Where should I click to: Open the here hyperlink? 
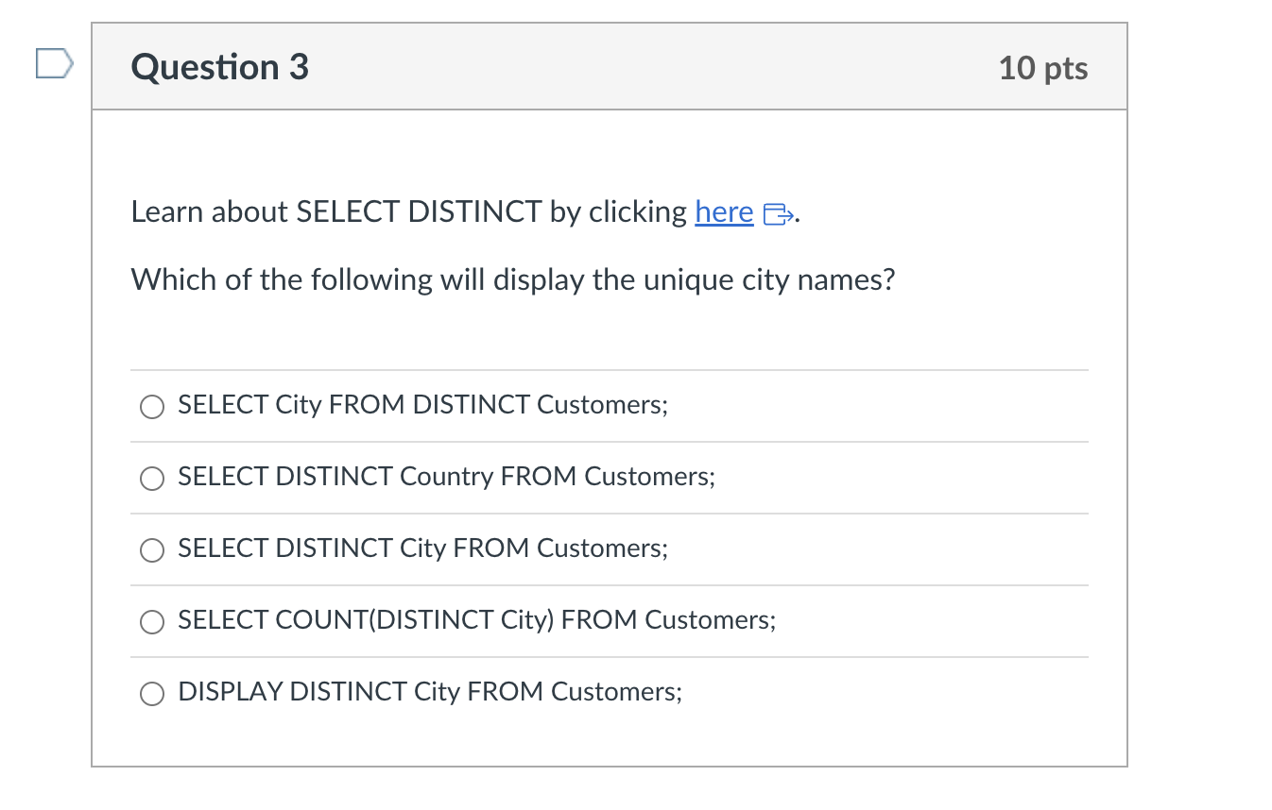click(x=723, y=211)
